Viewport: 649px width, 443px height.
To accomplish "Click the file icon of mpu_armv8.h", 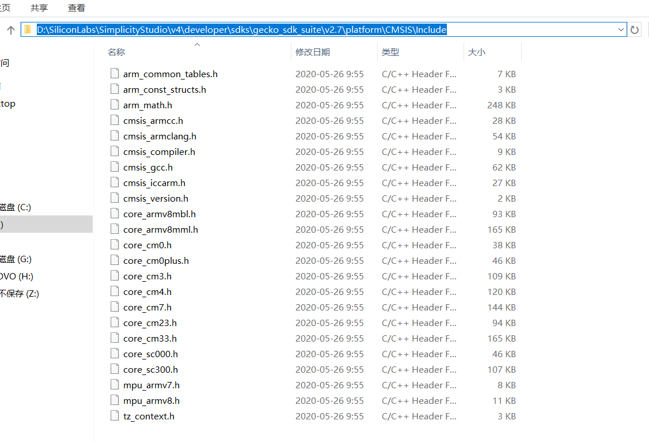I will pos(115,400).
